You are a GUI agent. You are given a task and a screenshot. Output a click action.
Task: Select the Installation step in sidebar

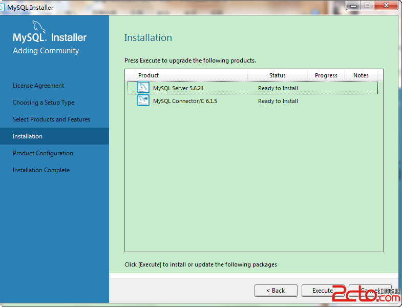(54, 136)
